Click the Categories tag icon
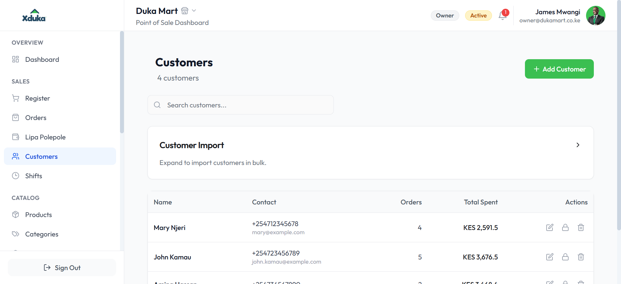The image size is (621, 284). [x=16, y=234]
